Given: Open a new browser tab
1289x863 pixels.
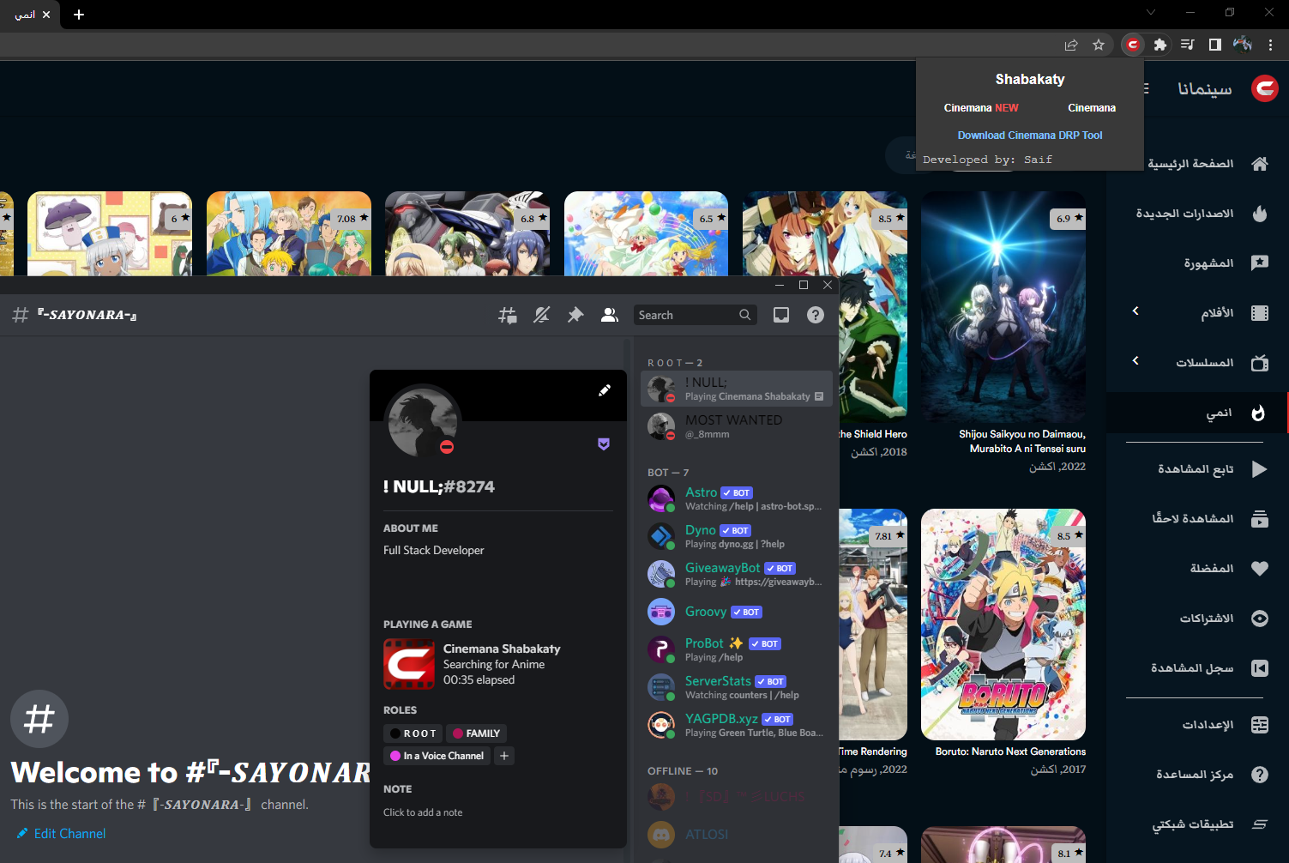Looking at the screenshot, I should [79, 15].
